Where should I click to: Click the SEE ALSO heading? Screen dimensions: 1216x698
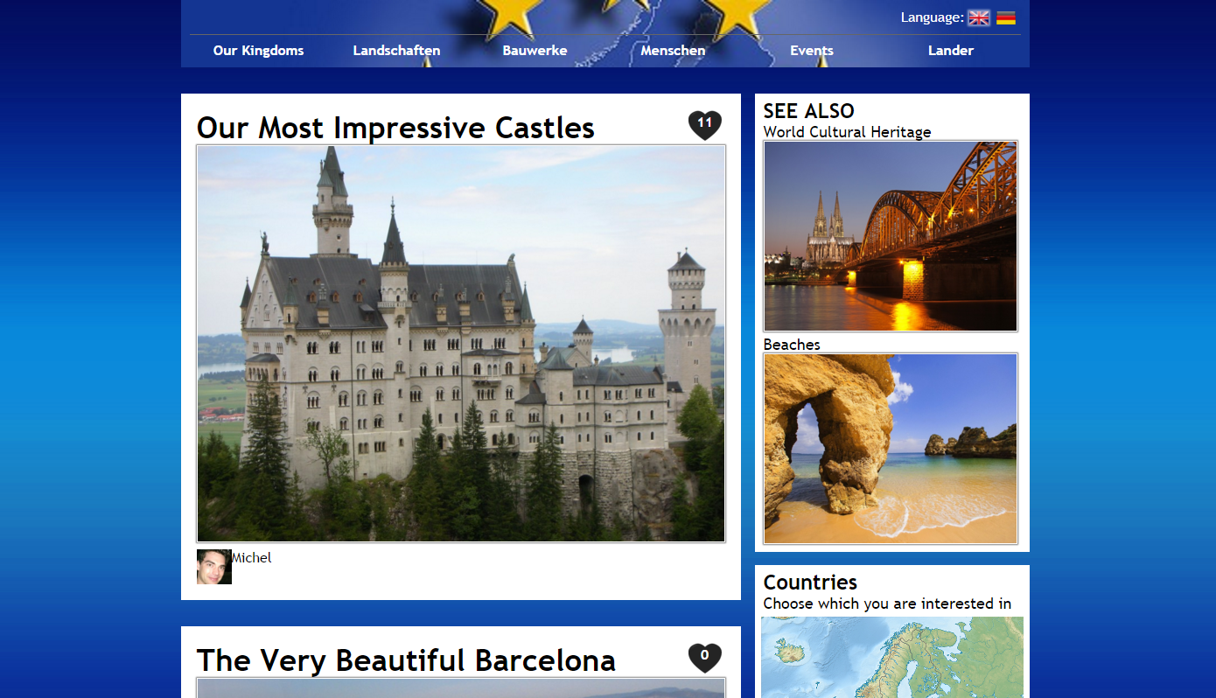[x=808, y=111]
